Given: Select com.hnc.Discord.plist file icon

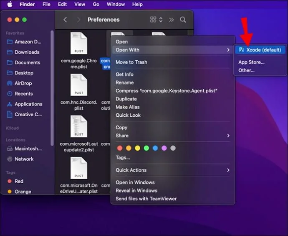Looking at the screenshot, I should [x=79, y=85].
